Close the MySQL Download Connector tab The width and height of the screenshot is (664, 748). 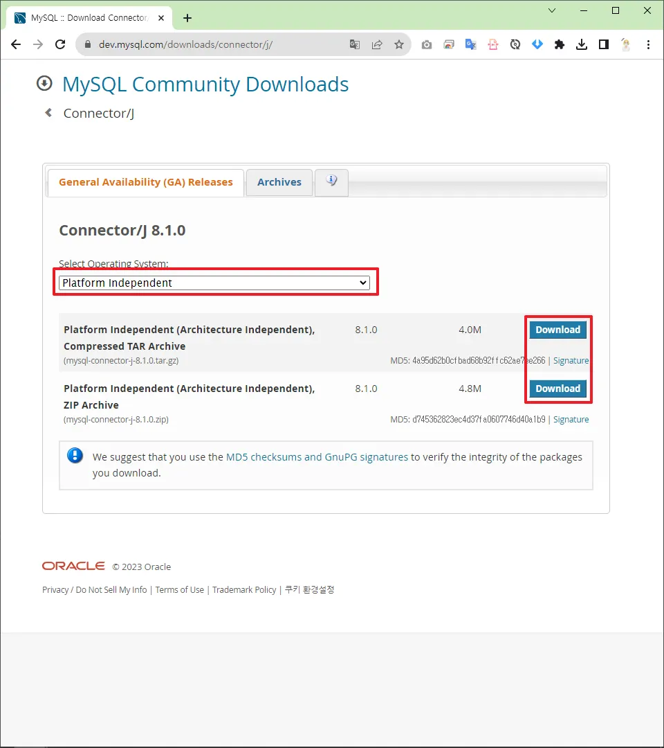[161, 17]
